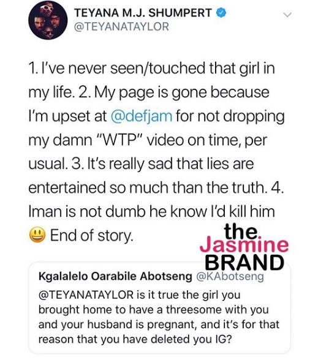Click the Jasmine BRAND watermark logo
The height and width of the screenshot is (360, 318).
coord(244,246)
